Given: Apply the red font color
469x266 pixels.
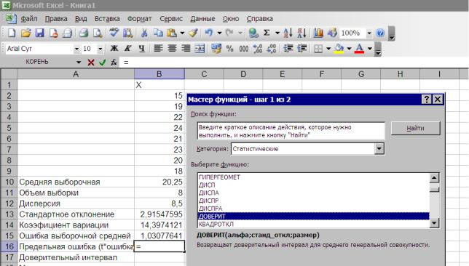Looking at the screenshot, I should tap(360, 49).
